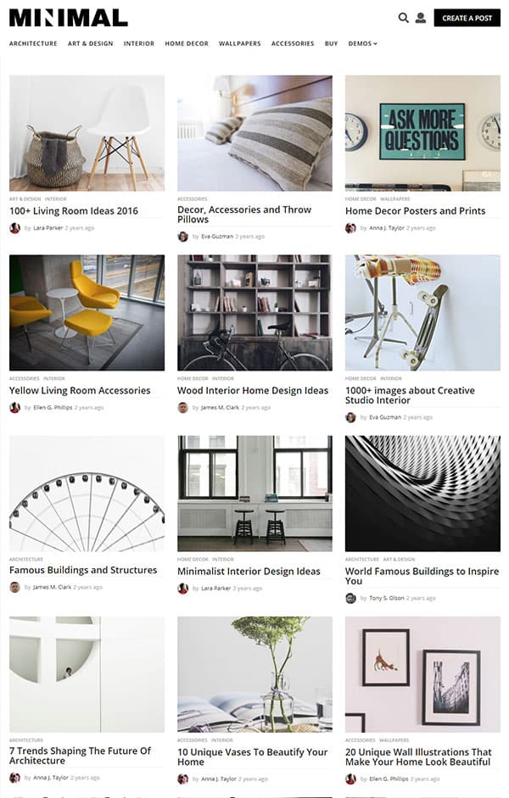The image size is (509, 798).
Task: Go to the Wallpapers menu item
Action: click(240, 44)
